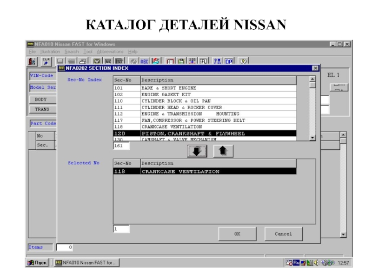Select highlighted row 120 PISTON, CRANKSHAFT & FLYWHEEL
The width and height of the screenshot is (372, 279).
tap(205, 133)
